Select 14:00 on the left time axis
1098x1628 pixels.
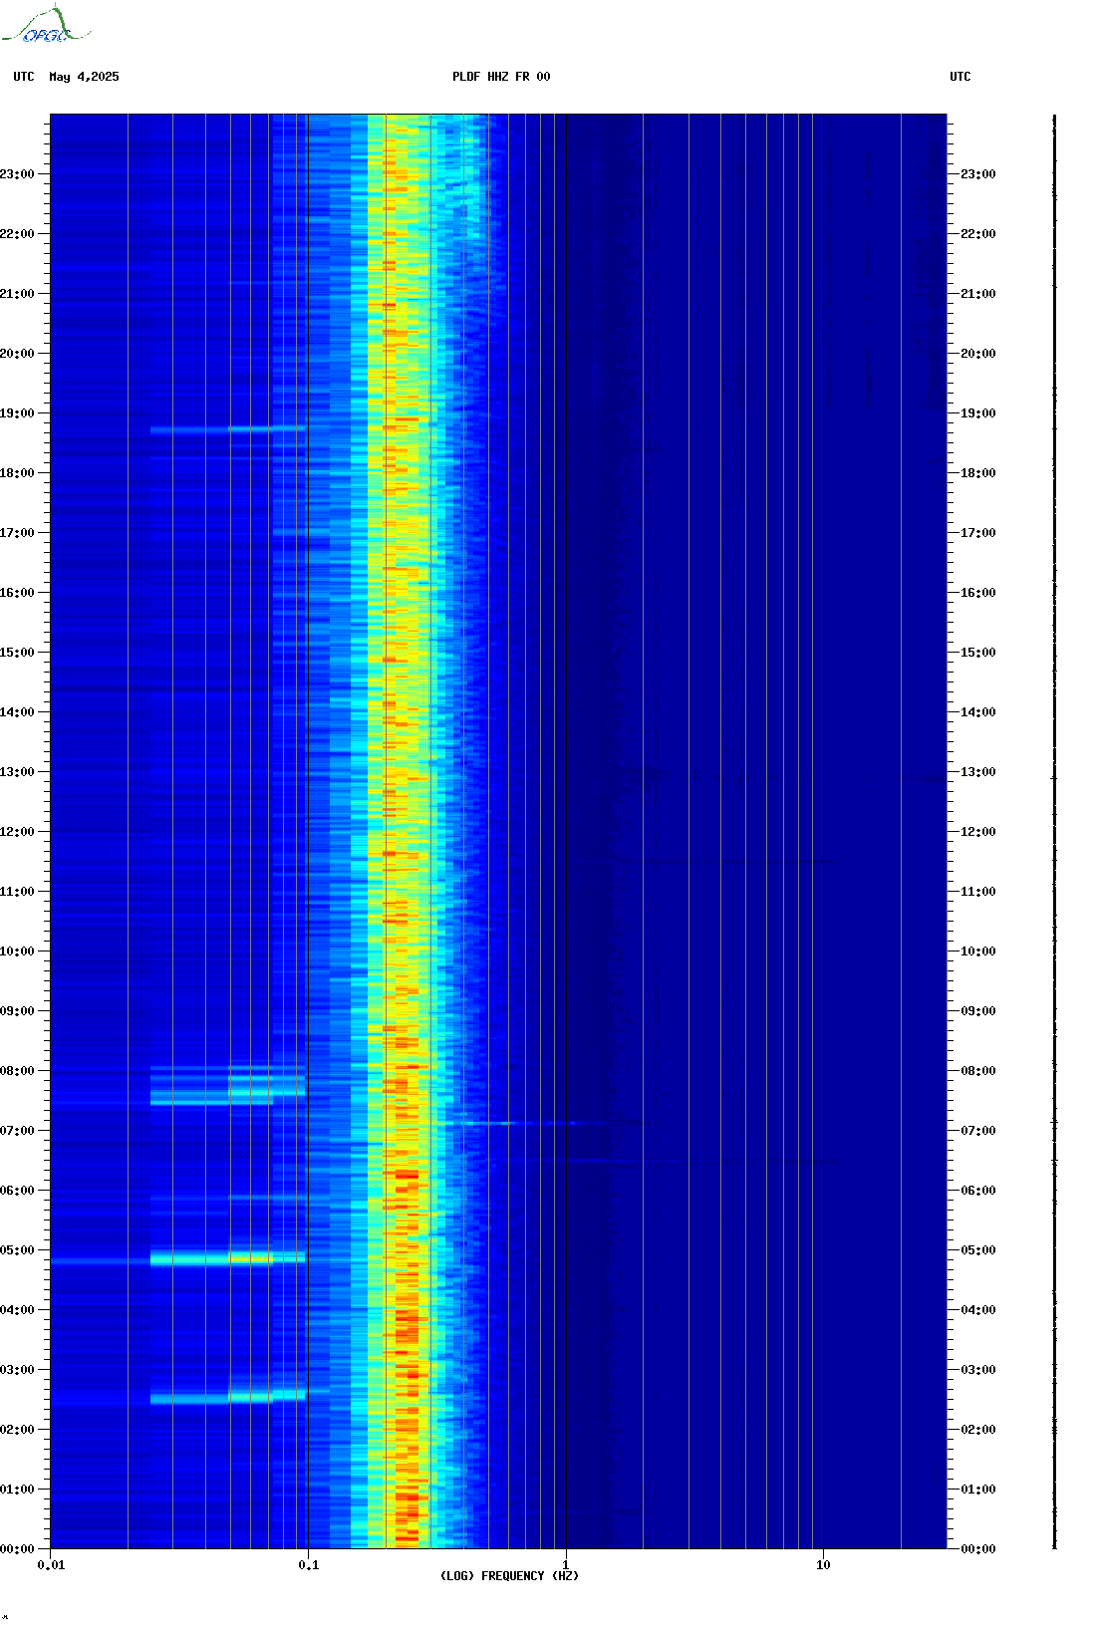(x=17, y=712)
